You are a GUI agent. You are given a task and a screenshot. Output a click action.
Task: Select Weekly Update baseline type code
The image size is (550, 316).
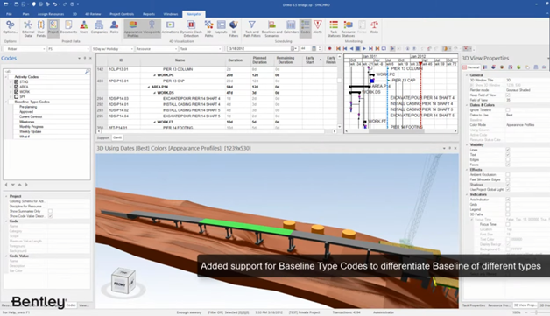(x=30, y=131)
